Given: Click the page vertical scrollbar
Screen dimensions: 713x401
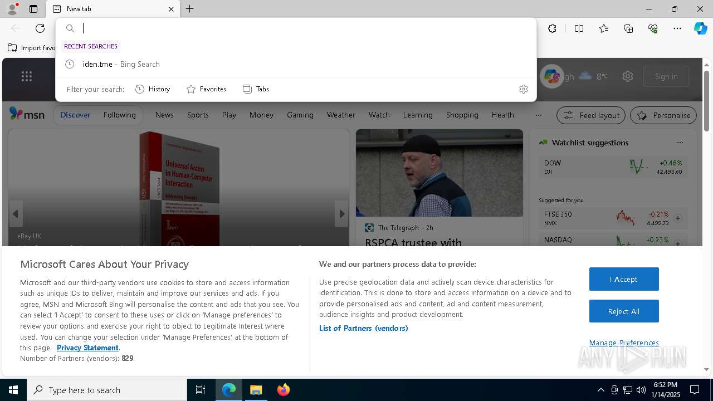Looking at the screenshot, I should [707, 100].
